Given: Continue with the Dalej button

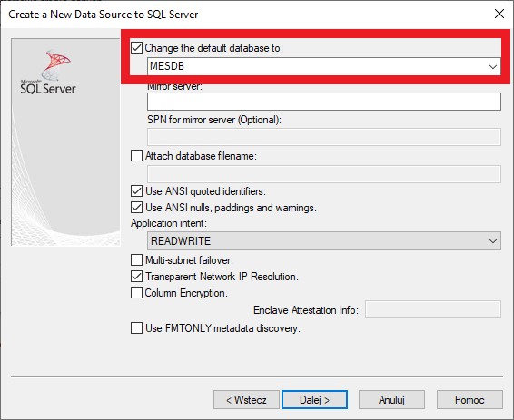Looking at the screenshot, I should coord(315,400).
